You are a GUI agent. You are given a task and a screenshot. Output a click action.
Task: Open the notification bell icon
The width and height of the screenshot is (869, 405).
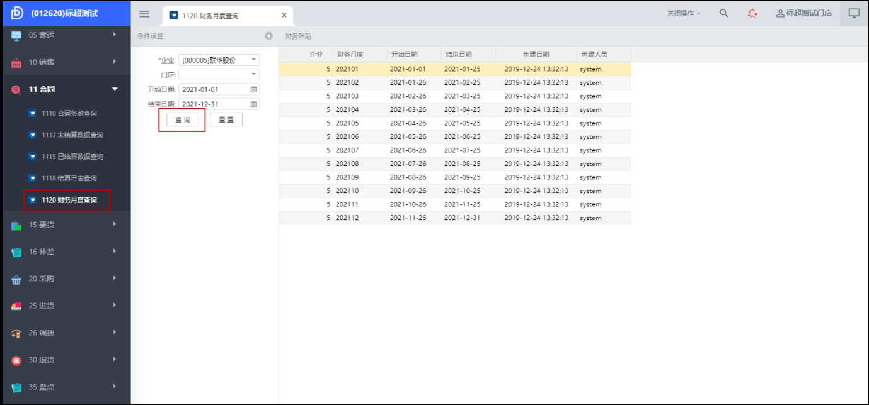pos(752,13)
